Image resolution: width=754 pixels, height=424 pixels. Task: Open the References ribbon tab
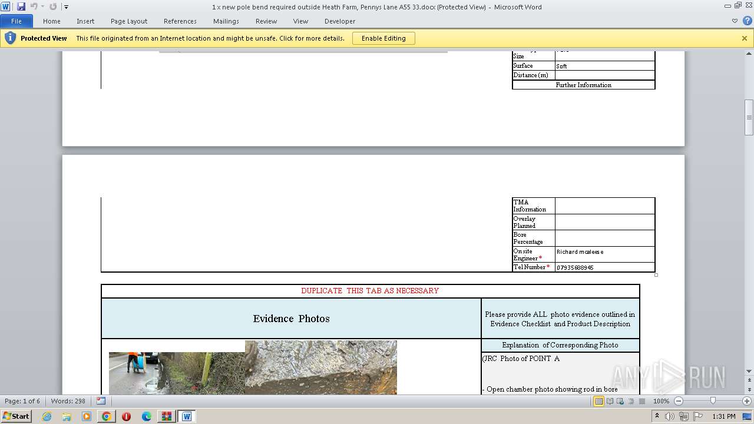click(x=180, y=21)
